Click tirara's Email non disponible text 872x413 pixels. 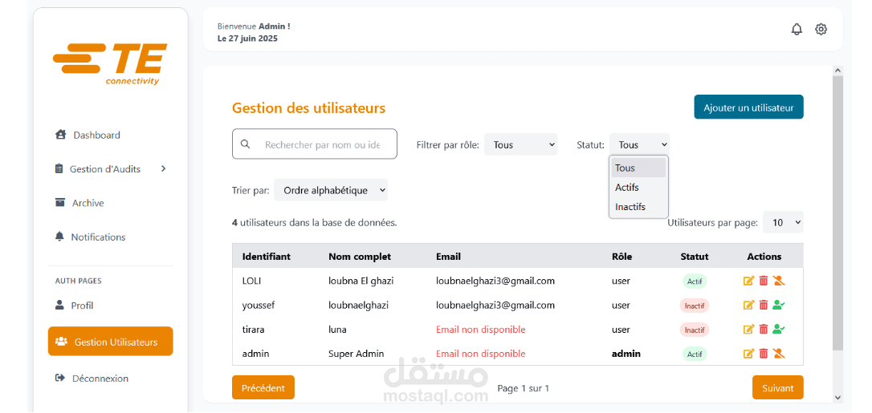click(480, 329)
